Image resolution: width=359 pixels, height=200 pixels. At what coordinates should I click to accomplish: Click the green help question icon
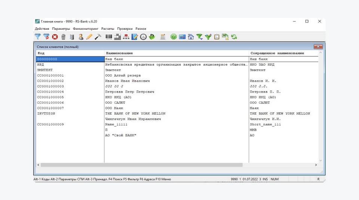(174, 37)
